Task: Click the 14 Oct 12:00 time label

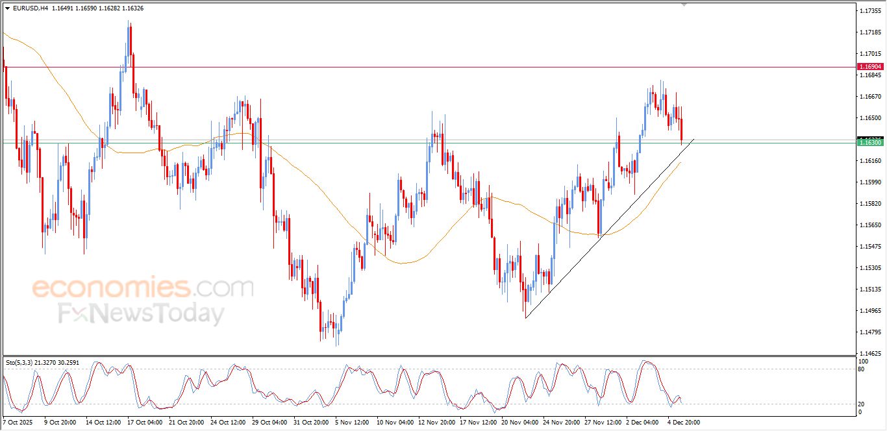Action: point(102,423)
